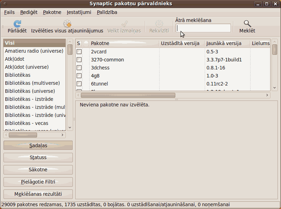Click the sidebar pane divider handle
Image resolution: width=281 pixels, height=209 pixels.
click(x=74, y=119)
